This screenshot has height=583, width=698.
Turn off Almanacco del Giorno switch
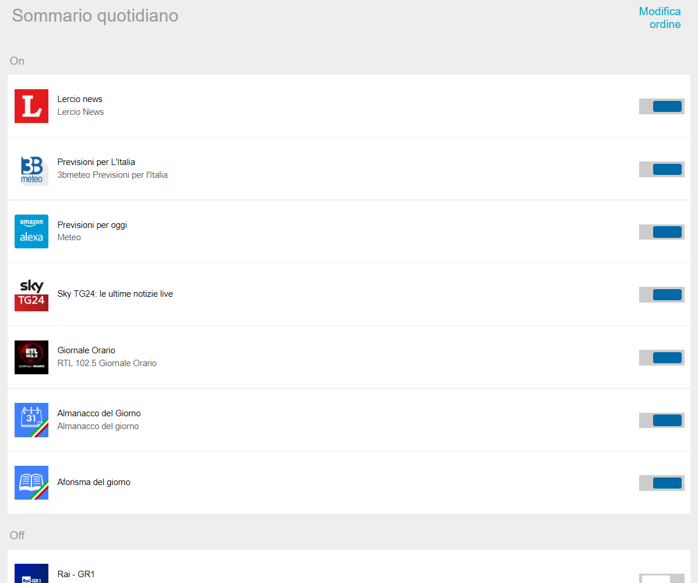point(661,420)
